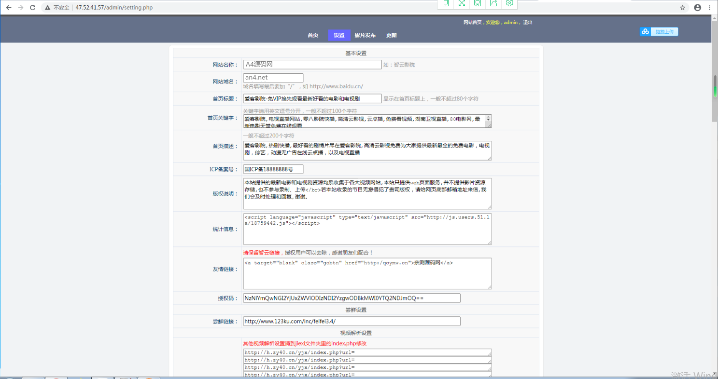Focus the 尝鲜链接 URL field
This screenshot has height=379, width=718.
352,321
